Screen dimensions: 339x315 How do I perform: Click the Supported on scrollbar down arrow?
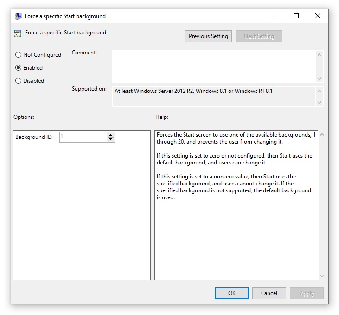point(320,103)
